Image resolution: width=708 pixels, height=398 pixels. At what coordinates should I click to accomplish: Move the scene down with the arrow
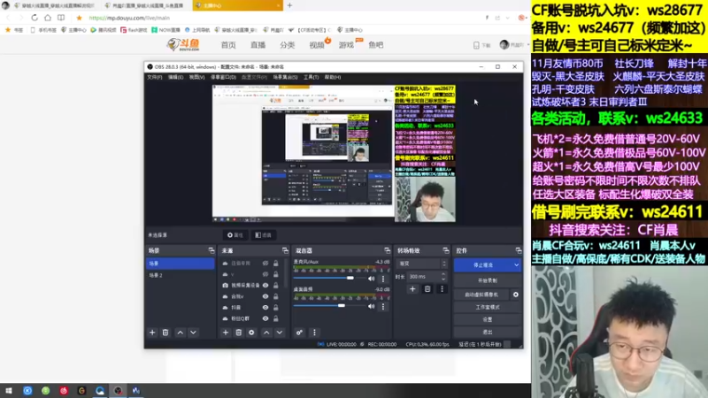point(193,333)
